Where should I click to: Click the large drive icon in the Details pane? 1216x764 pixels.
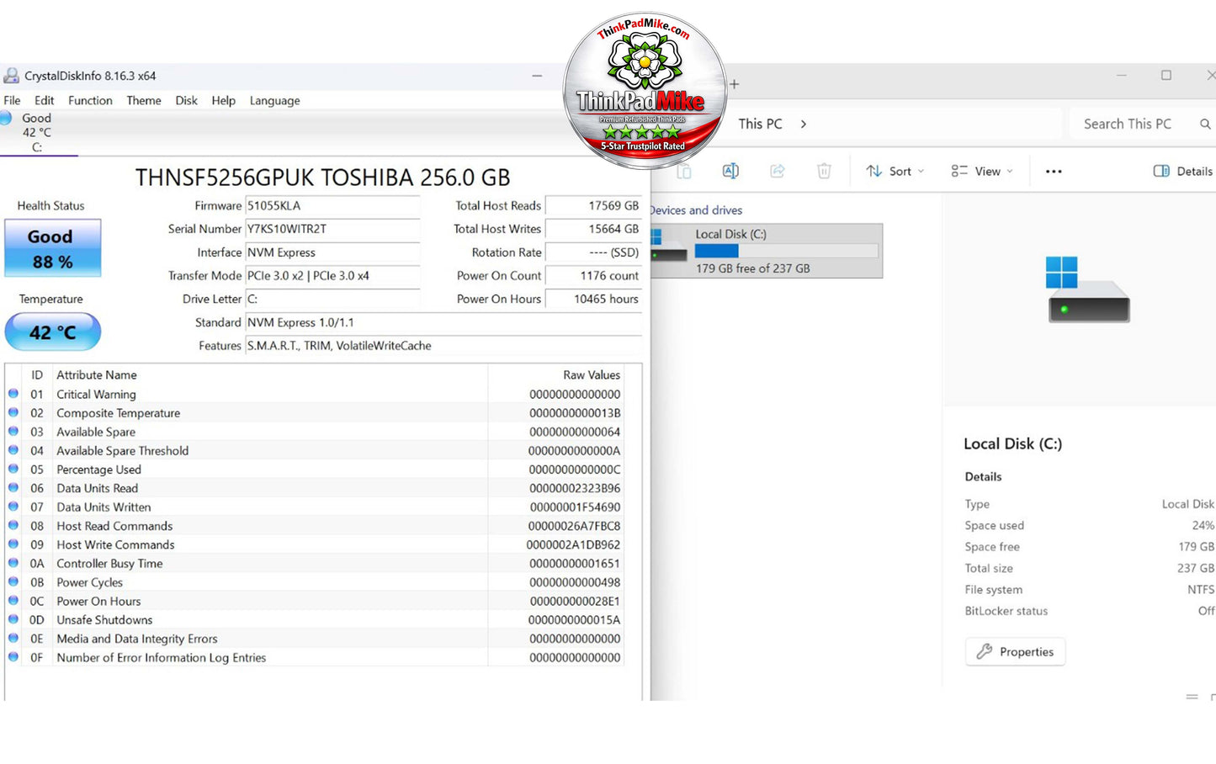point(1088,289)
